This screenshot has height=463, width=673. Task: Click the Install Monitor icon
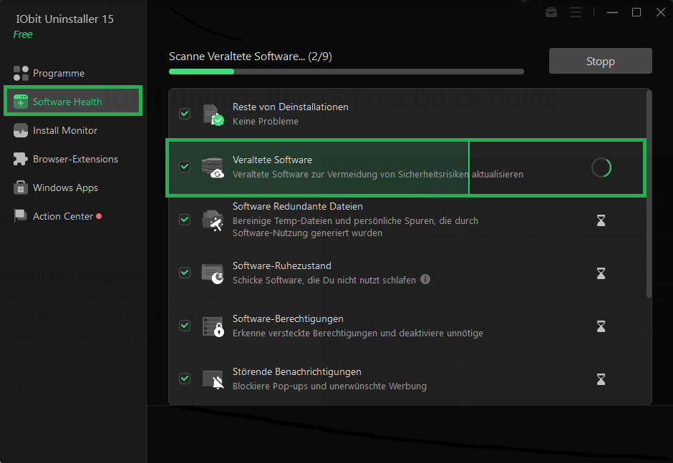point(21,130)
